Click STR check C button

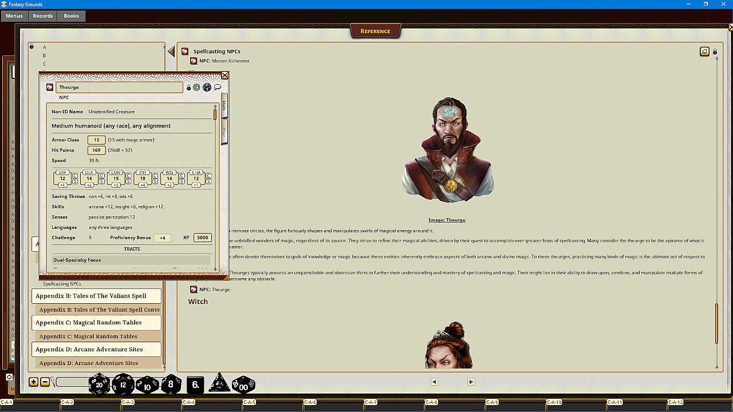click(x=75, y=175)
